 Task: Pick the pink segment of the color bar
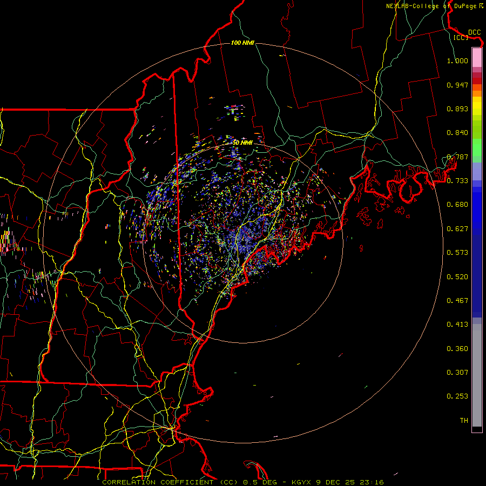[x=477, y=58]
